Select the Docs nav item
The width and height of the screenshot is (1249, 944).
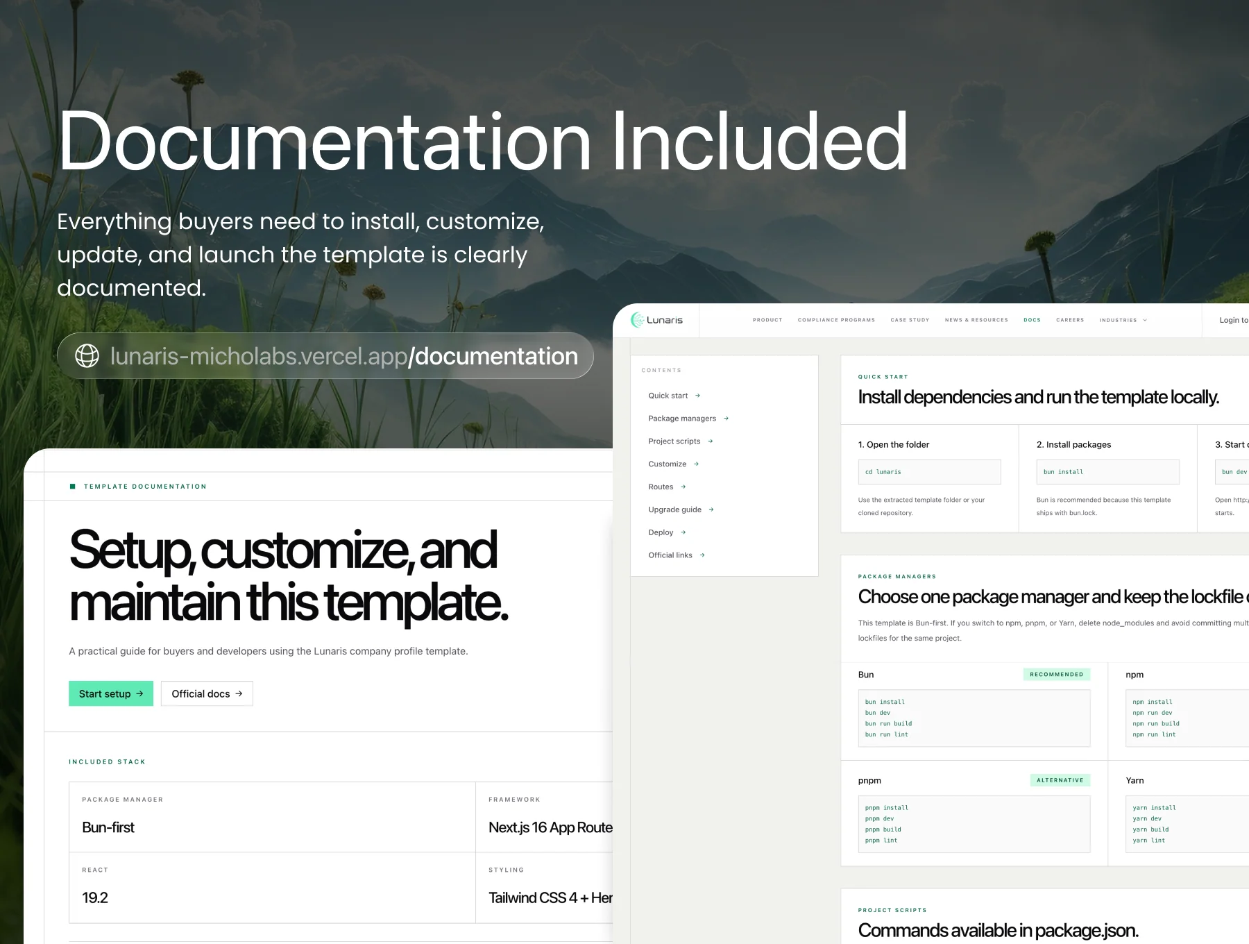(1032, 320)
